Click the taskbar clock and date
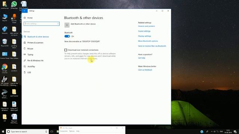The image size is (239, 134). (228, 131)
